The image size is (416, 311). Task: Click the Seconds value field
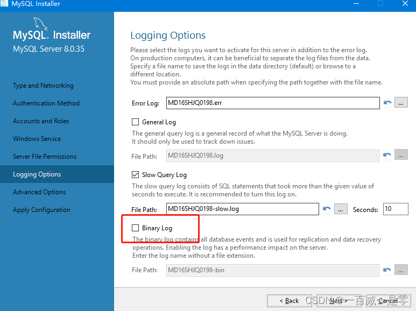pos(396,209)
